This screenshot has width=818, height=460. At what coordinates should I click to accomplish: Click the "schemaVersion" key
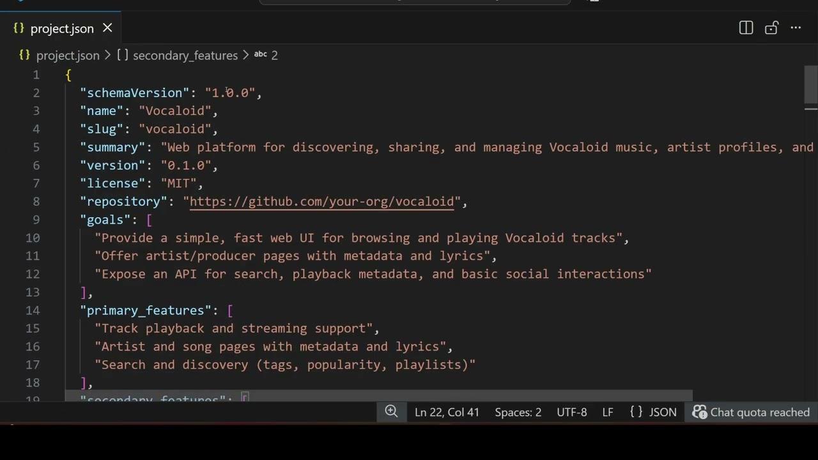(x=135, y=93)
